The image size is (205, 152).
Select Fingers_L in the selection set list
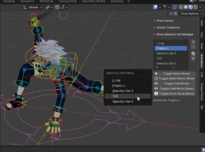(171, 48)
